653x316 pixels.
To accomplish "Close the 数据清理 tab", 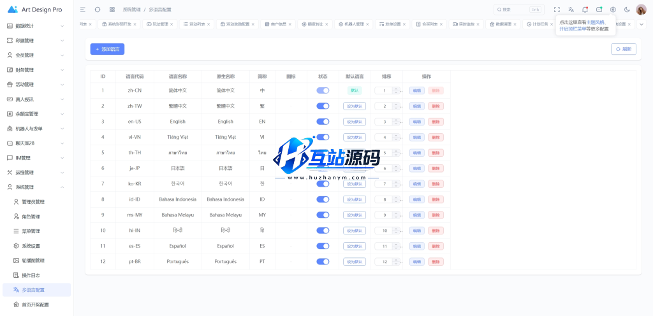I will click(515, 24).
